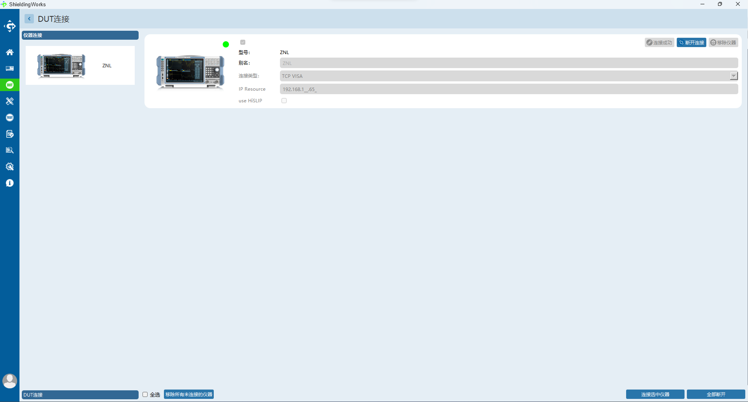Open the pencil and ruler sidebar icon
This screenshot has height=402, width=748.
tap(10, 101)
